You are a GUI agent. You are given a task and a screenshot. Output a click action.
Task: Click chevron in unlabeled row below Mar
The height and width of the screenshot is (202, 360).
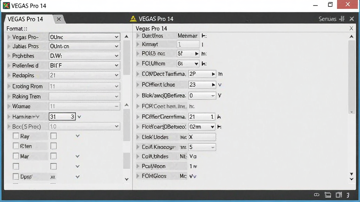pyautogui.click(x=78, y=166)
